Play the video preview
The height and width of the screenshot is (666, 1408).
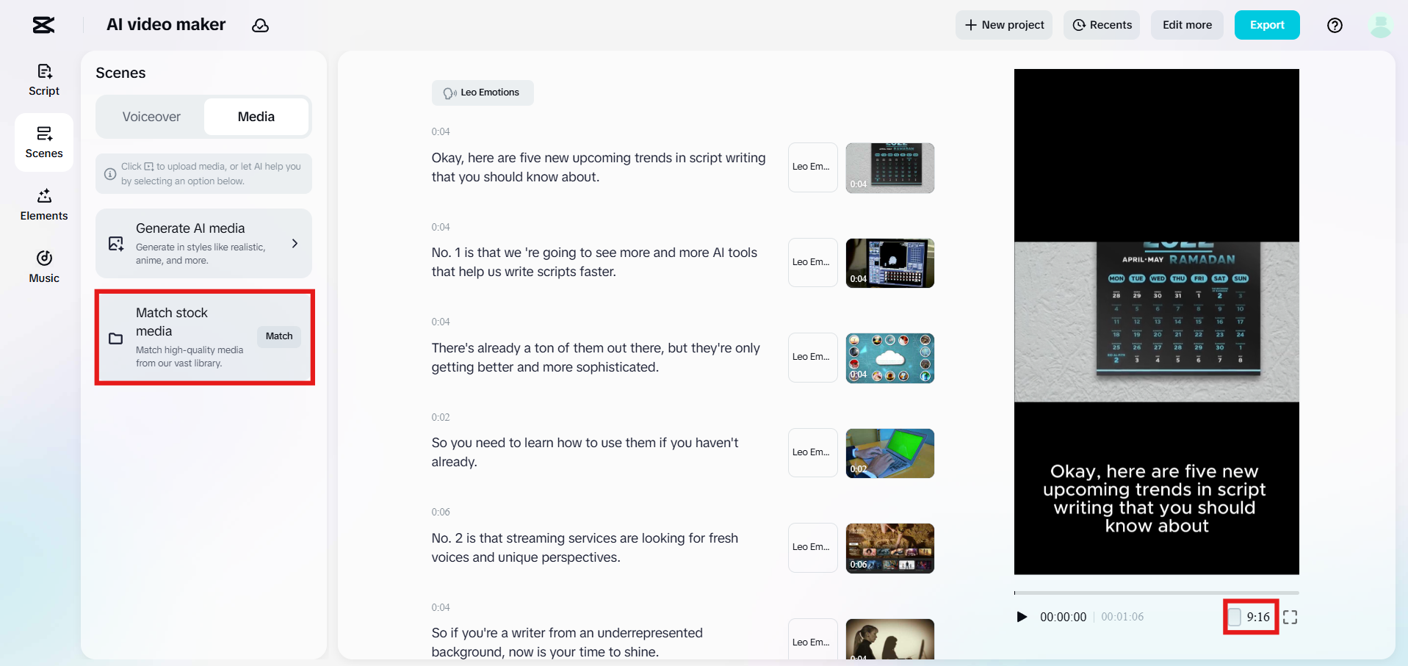(1022, 617)
